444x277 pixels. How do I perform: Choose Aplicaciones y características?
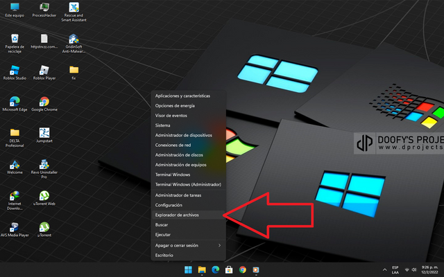188,96
